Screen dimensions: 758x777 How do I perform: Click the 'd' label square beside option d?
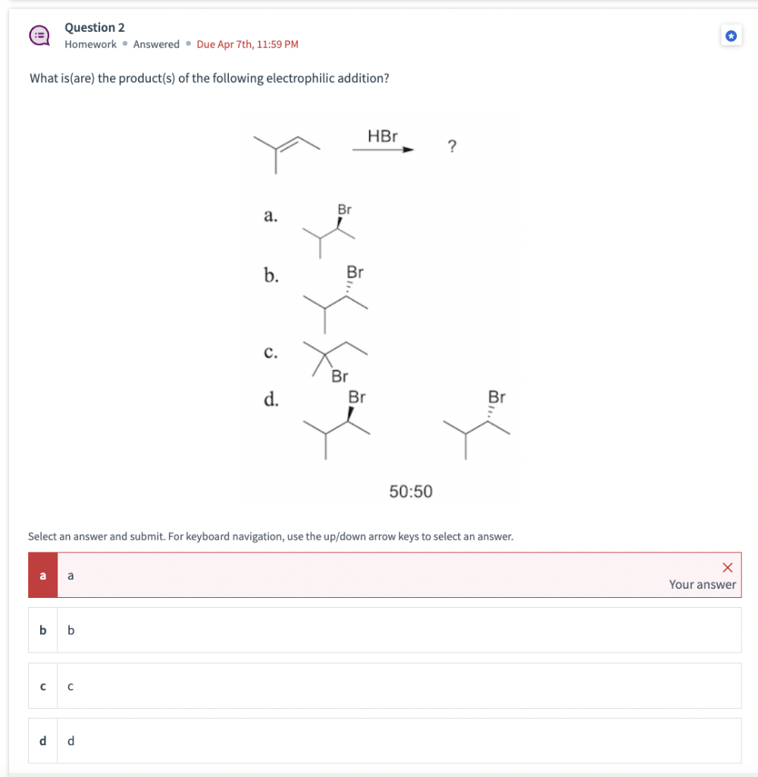tap(42, 741)
